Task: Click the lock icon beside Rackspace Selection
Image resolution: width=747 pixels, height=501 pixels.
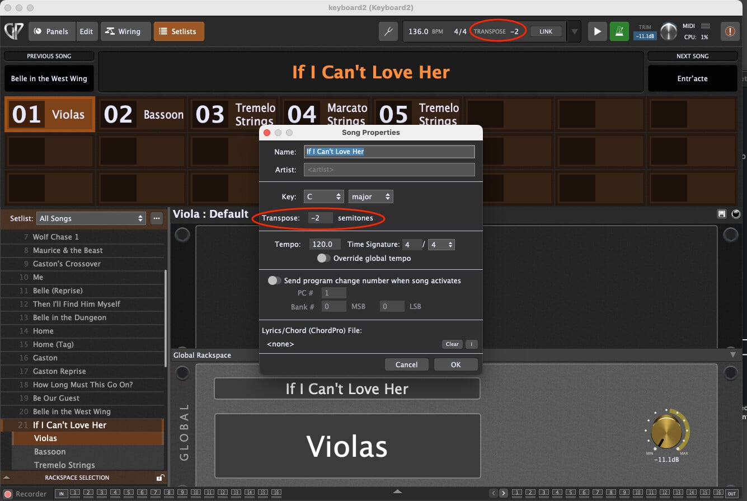Action: pos(160,477)
